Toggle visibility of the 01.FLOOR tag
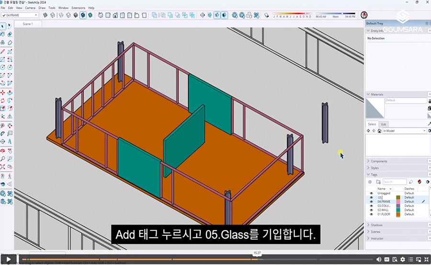The width and height of the screenshot is (431, 265). tap(371, 214)
